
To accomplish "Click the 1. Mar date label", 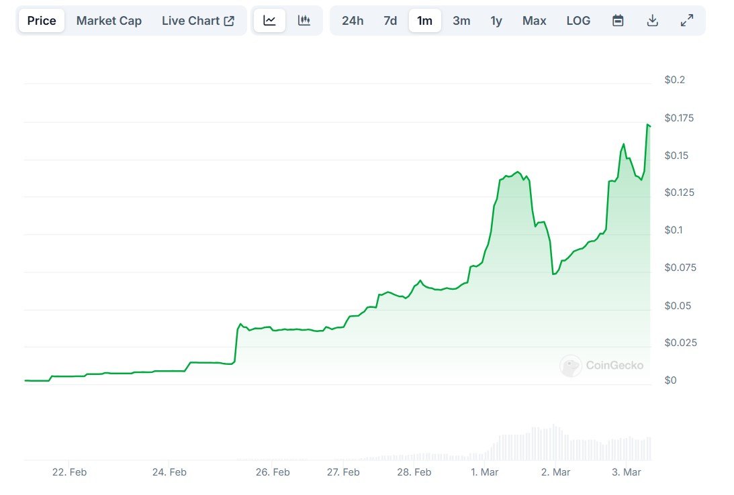I will coord(484,472).
